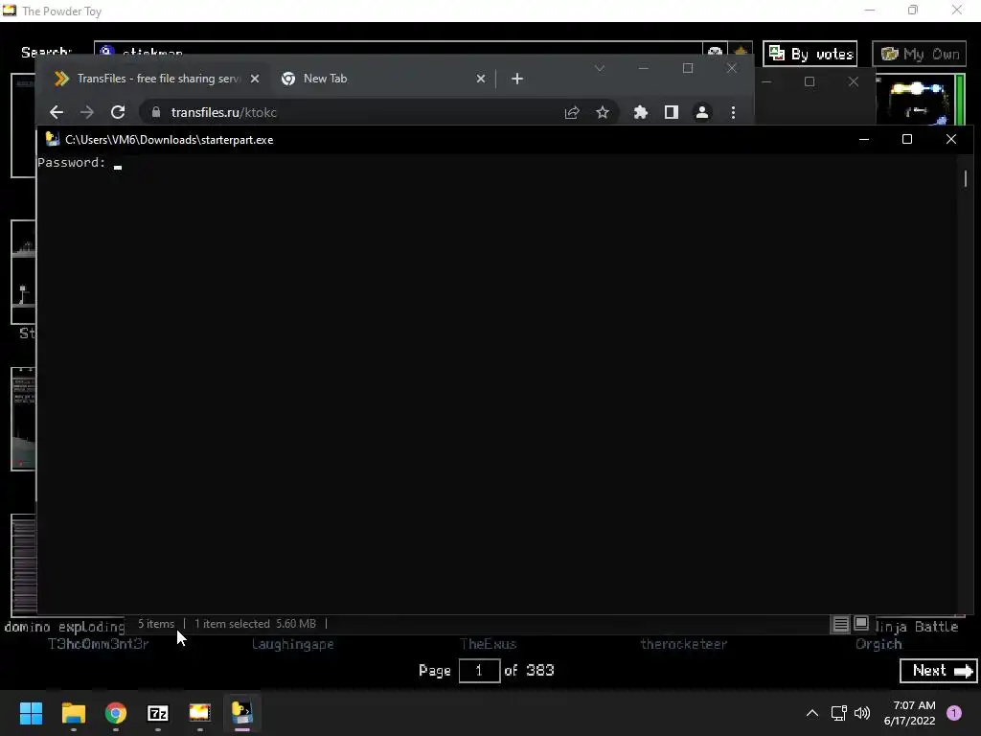Open The Powder Toy taskbar icon
Image resolution: width=981 pixels, height=736 pixels.
pos(199,713)
